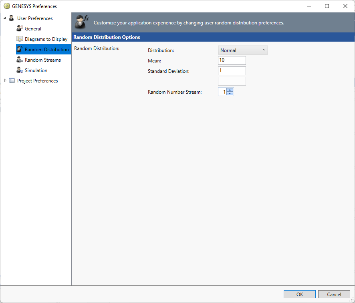Image resolution: width=355 pixels, height=303 pixels.
Task: Click the Project Preferences table icon
Action: [x=12, y=80]
